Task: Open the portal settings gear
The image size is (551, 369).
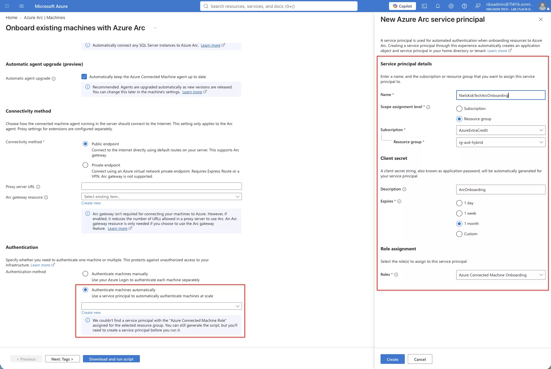Action: point(451,6)
